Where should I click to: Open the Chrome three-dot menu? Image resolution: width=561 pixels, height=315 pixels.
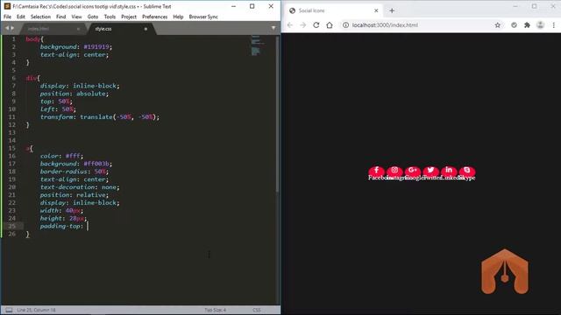553,25
